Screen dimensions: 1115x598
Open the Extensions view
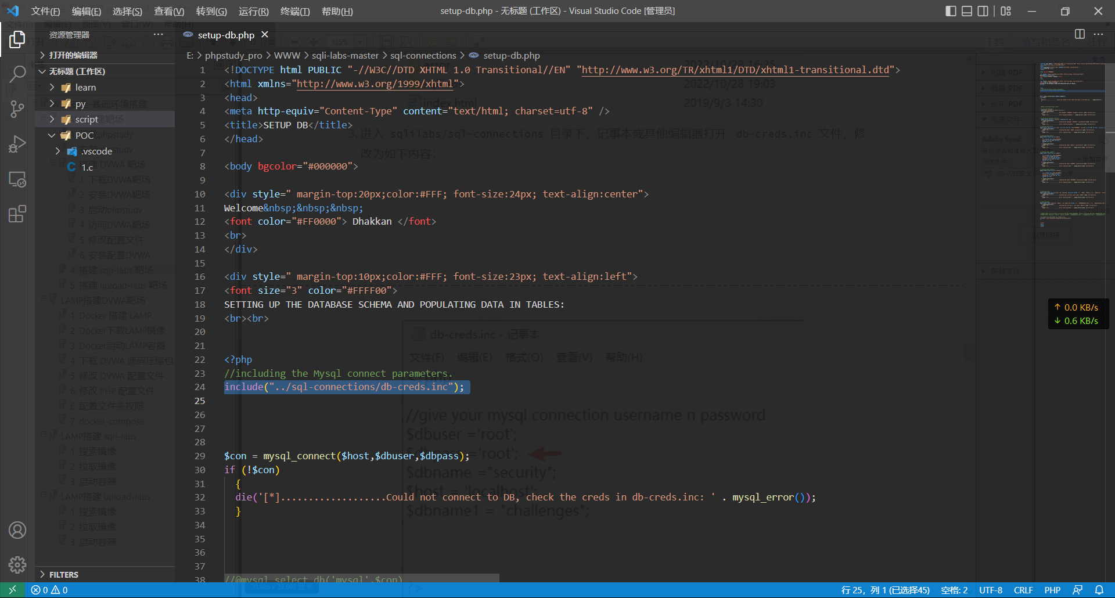(17, 214)
